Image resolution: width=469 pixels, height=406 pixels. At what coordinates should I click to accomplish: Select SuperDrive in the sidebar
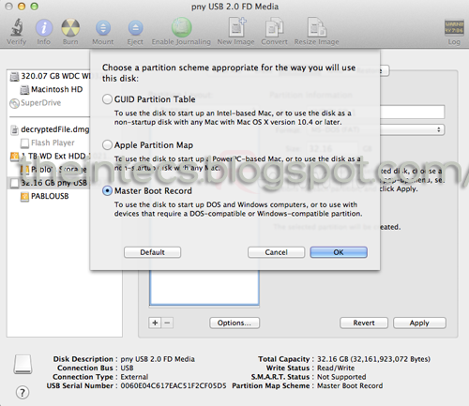[36, 103]
